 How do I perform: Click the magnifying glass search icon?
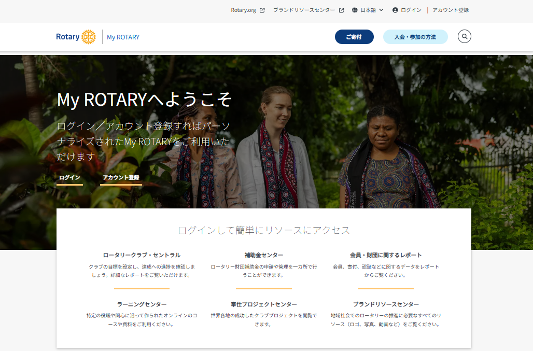pos(465,37)
